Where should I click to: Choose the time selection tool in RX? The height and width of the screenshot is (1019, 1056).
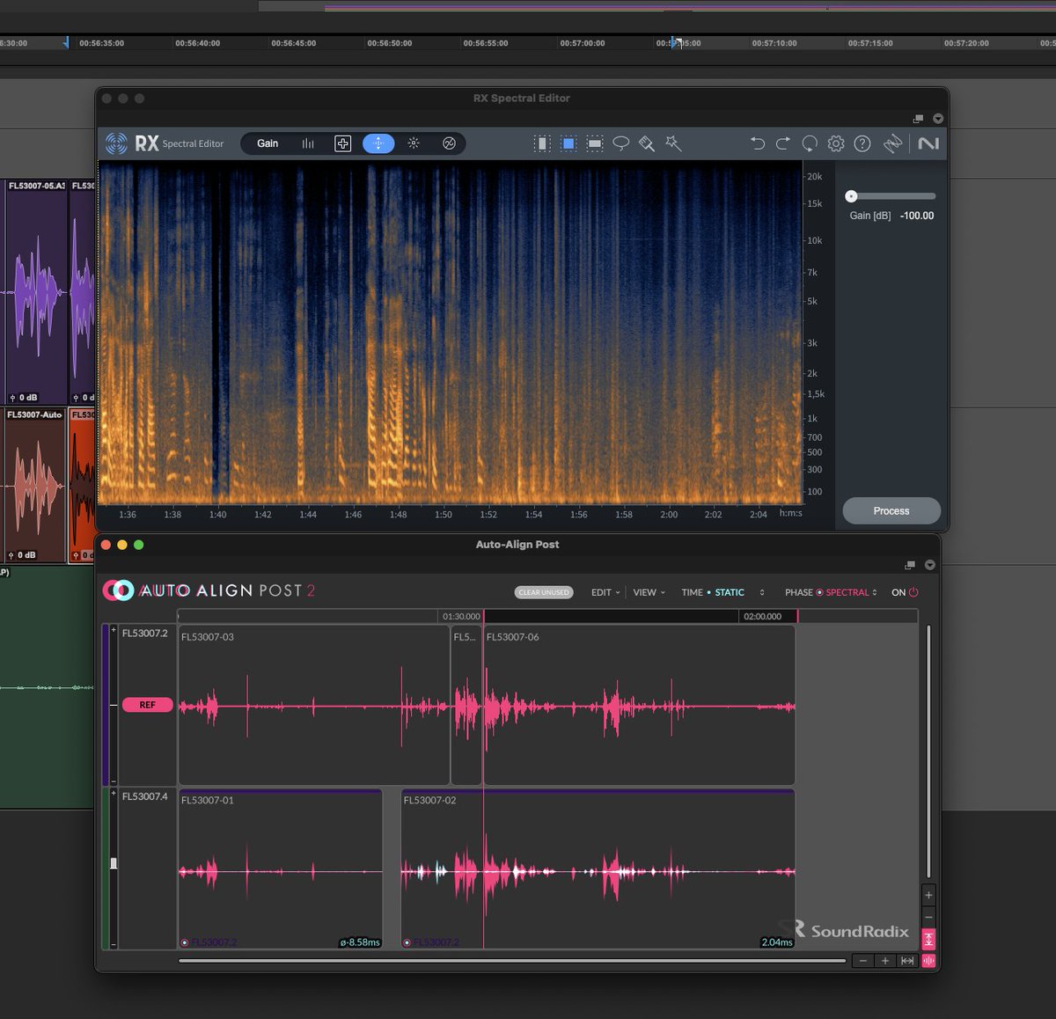tap(542, 143)
